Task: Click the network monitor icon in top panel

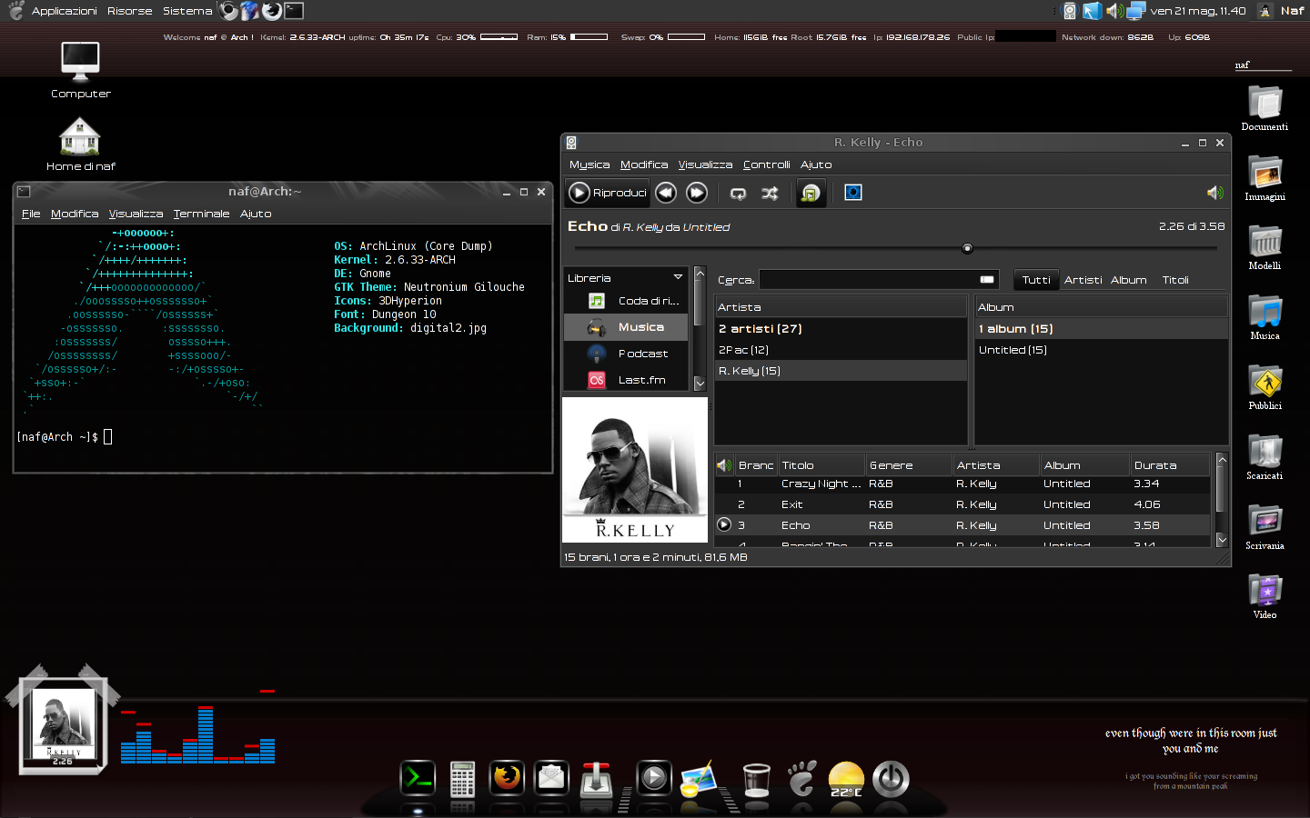Action: coord(1135,11)
